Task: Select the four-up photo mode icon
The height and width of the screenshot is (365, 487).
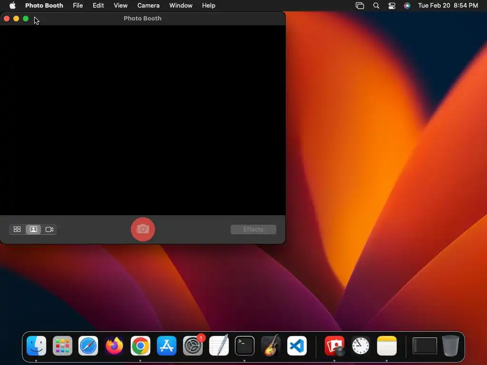Action: click(17, 230)
